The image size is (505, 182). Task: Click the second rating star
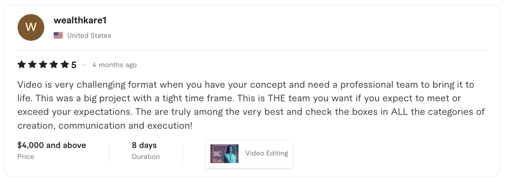32,65
